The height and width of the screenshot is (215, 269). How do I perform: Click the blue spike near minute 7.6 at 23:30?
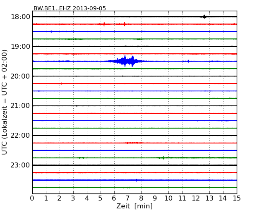[137, 180]
